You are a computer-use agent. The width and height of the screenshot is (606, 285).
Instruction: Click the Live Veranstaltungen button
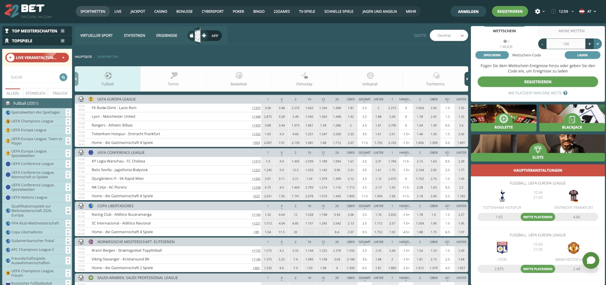[37, 57]
